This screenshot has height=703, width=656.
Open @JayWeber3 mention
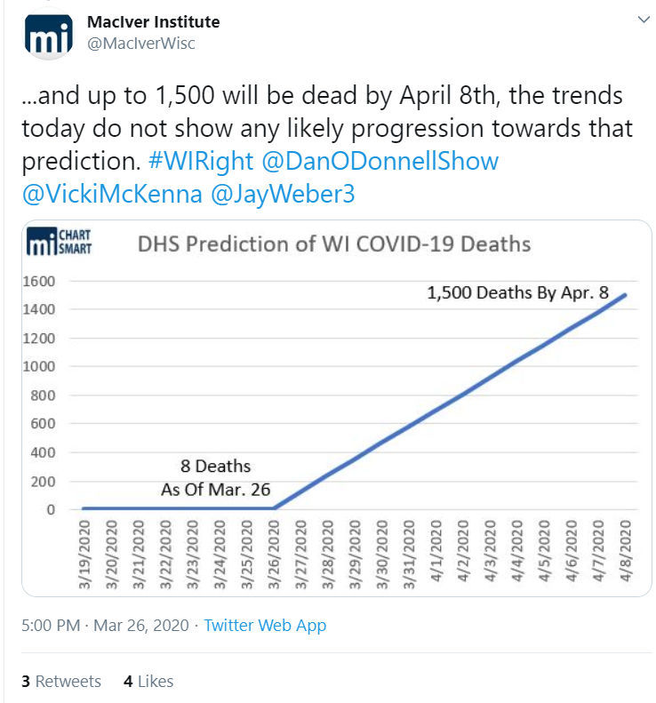coord(283,194)
